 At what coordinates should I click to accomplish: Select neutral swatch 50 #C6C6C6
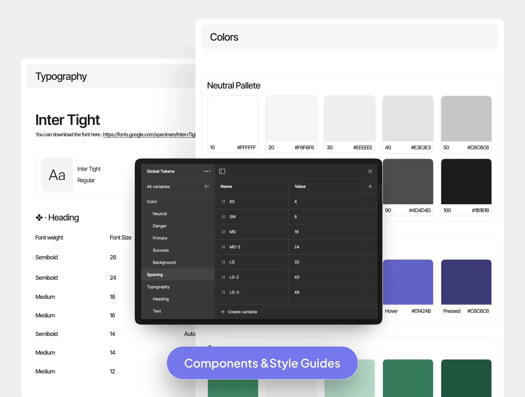466,124
